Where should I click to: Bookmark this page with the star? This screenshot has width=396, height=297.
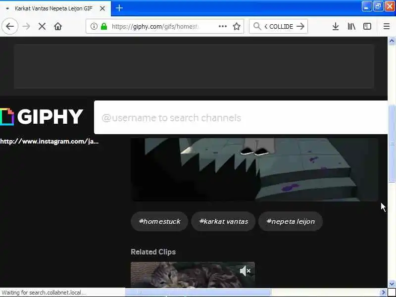click(237, 26)
